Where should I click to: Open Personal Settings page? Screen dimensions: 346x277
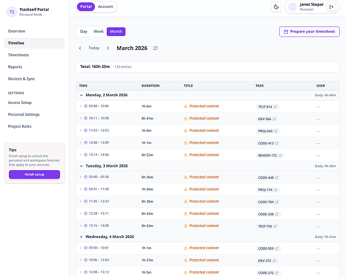(35, 114)
